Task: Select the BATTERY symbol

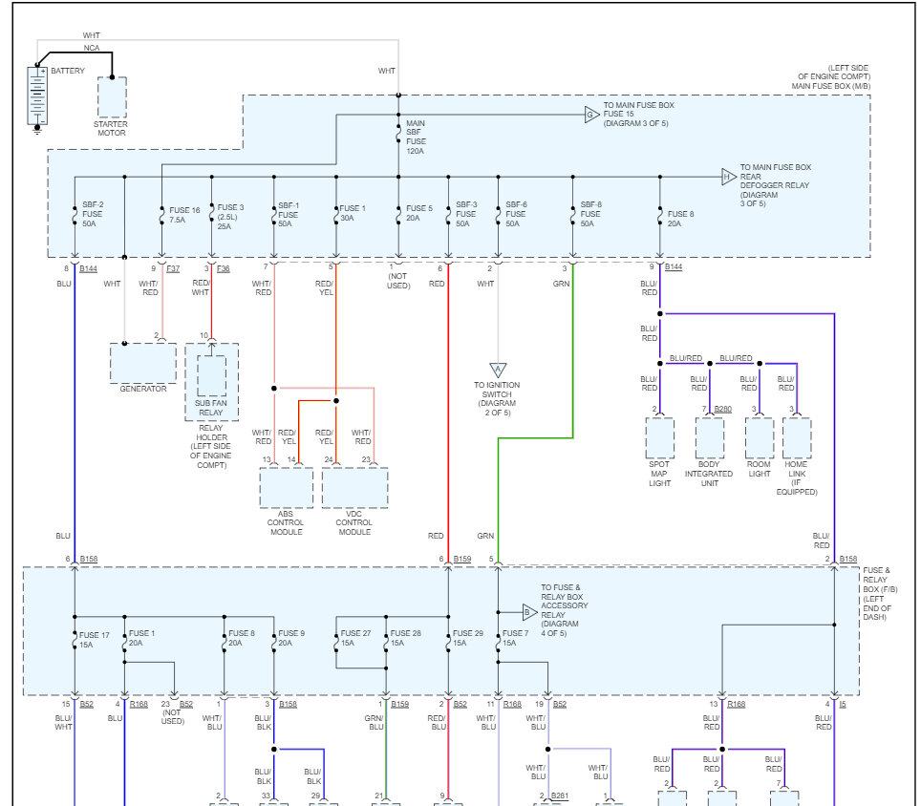Action: 36,95
